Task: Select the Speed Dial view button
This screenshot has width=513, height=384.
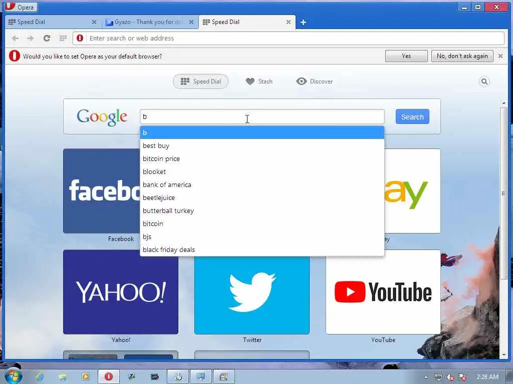Action: pyautogui.click(x=200, y=81)
